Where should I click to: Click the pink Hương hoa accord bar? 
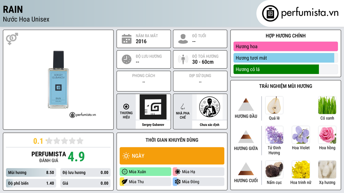point(286,46)
